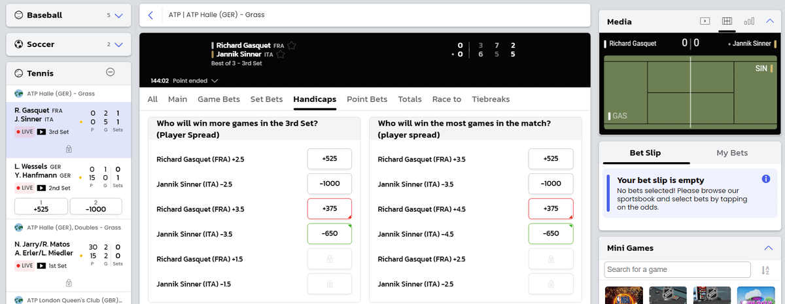The image size is (785, 304).
Task: Collapse the Tennis section with the minus icon
Action: [111, 73]
